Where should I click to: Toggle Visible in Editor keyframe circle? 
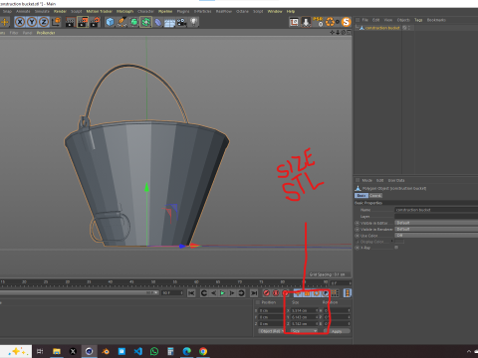[358, 223]
